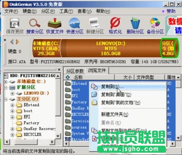Click the up-folder arrow in file list header

[x=68, y=77]
